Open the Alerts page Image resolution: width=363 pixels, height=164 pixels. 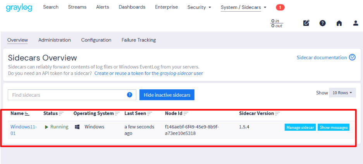coord(103,7)
